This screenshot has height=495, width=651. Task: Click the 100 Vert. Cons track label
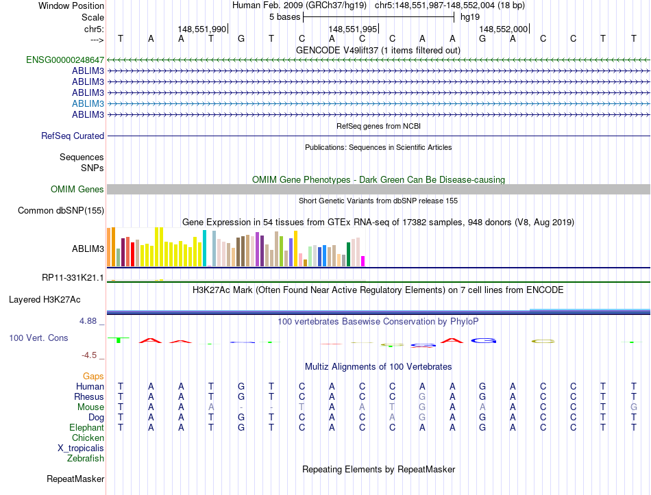tap(38, 338)
